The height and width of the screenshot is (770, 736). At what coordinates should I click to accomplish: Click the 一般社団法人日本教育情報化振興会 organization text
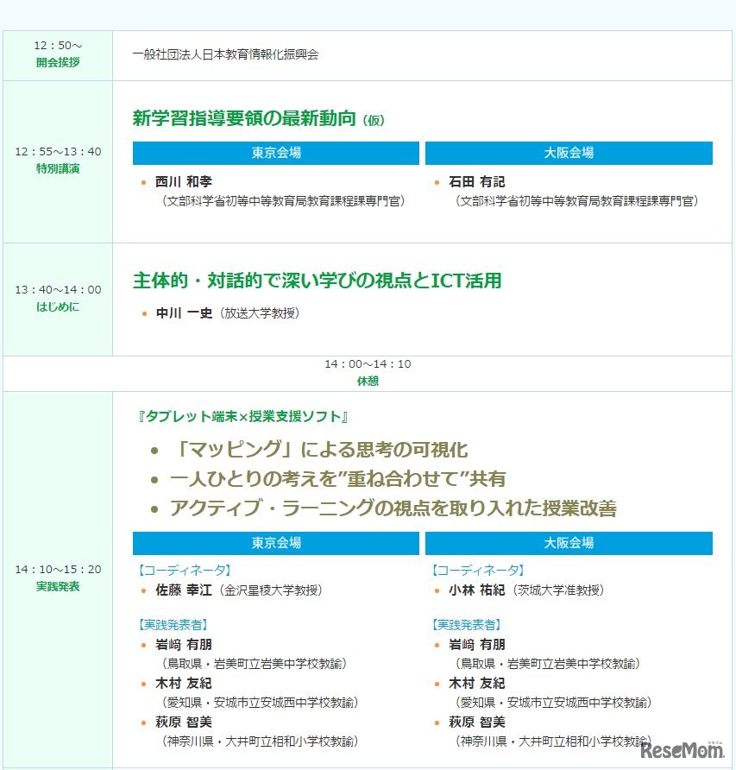point(225,54)
